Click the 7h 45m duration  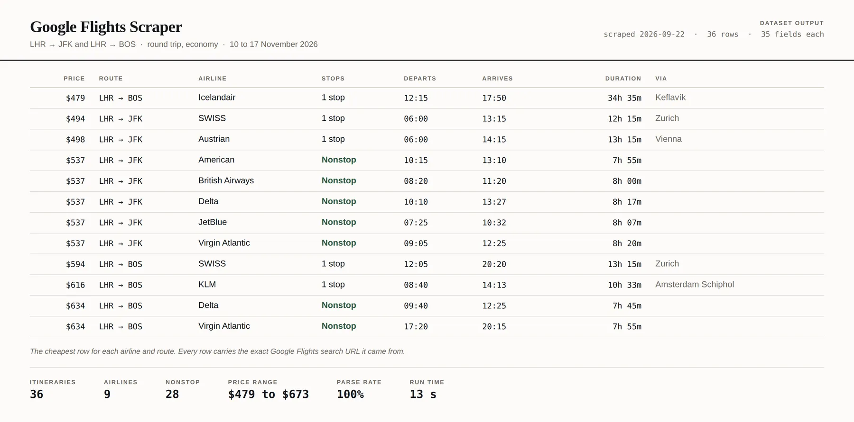(627, 306)
